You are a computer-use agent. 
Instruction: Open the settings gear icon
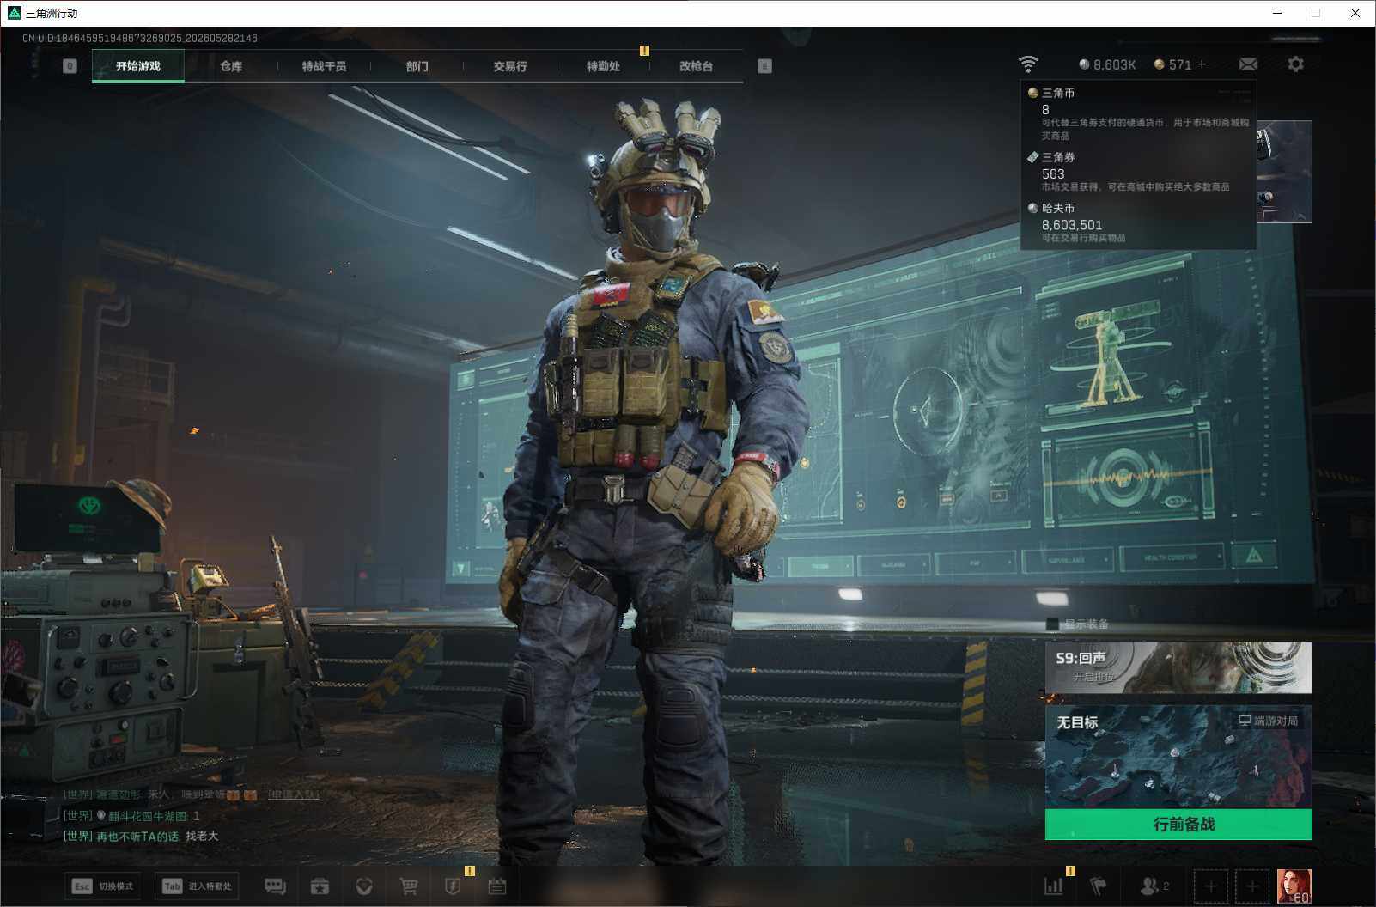[x=1295, y=64]
